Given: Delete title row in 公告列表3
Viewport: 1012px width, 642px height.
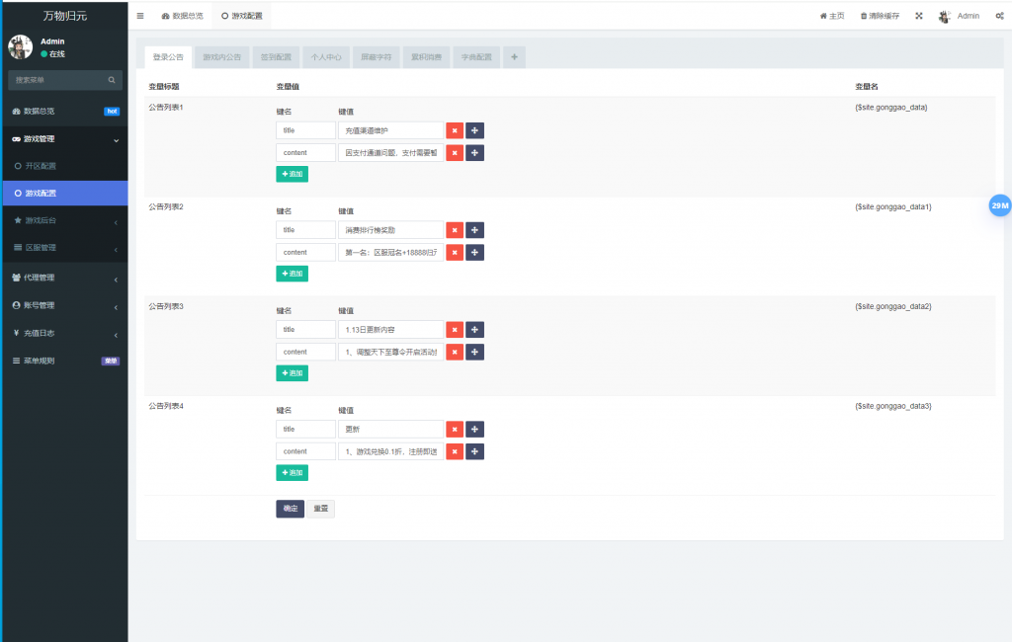Looking at the screenshot, I should (455, 330).
